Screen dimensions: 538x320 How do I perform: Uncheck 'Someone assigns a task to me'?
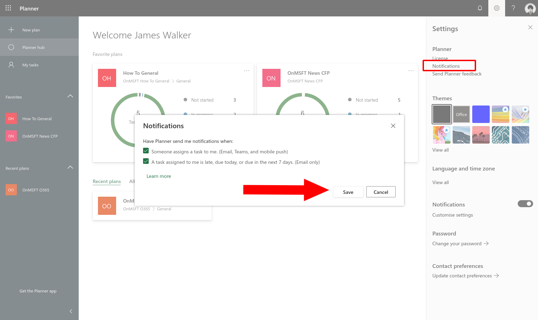tap(146, 151)
